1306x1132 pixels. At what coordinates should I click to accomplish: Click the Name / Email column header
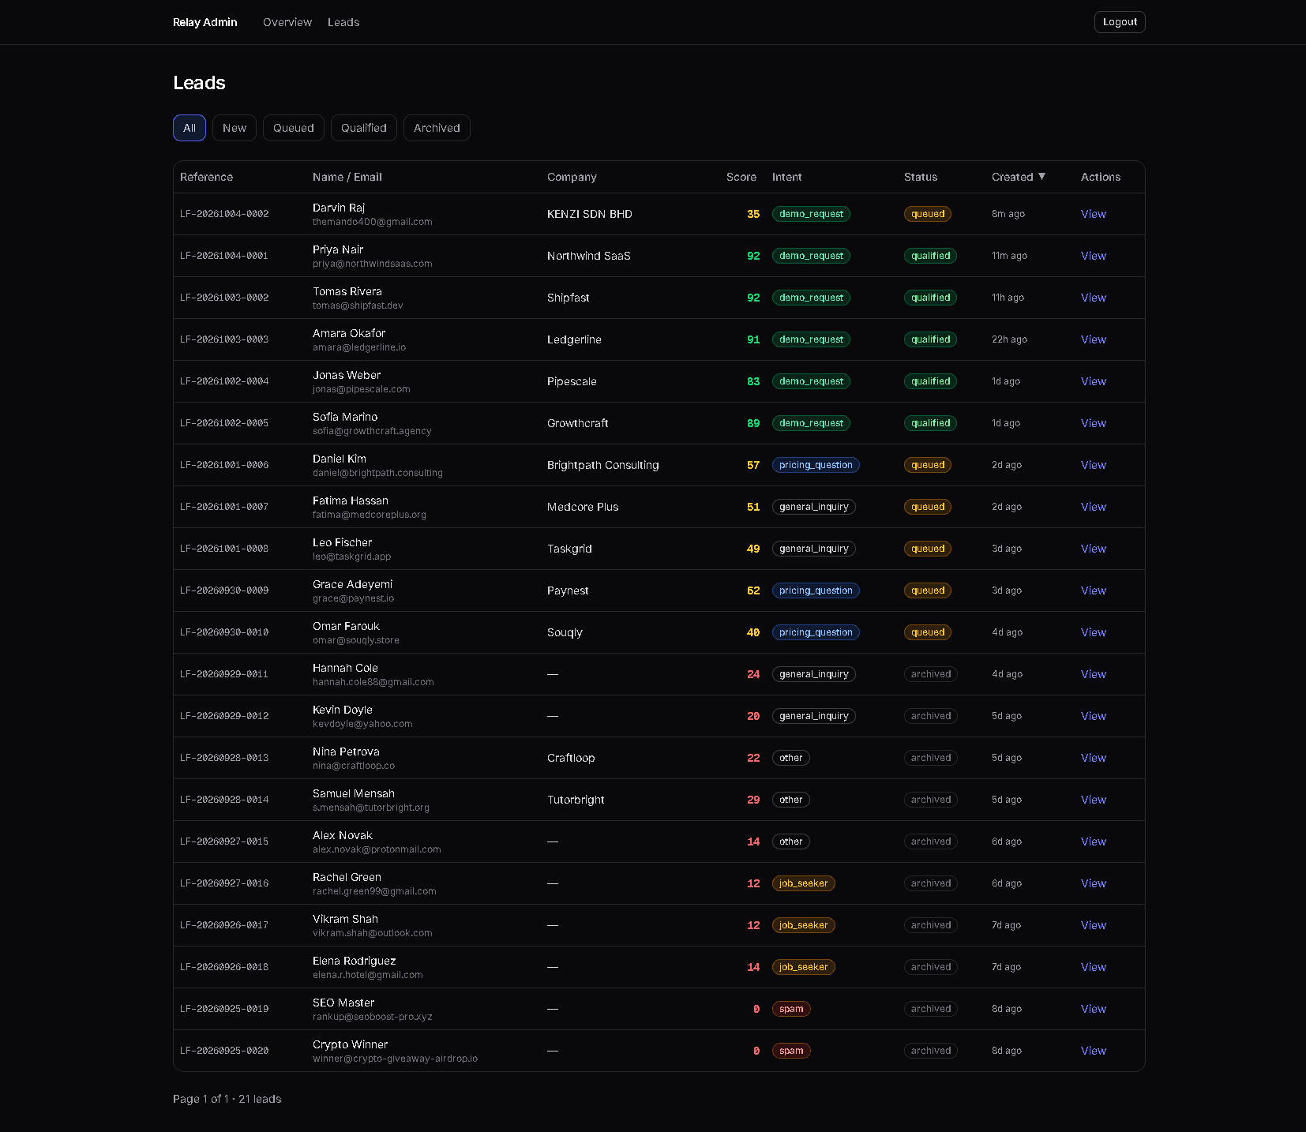click(347, 177)
